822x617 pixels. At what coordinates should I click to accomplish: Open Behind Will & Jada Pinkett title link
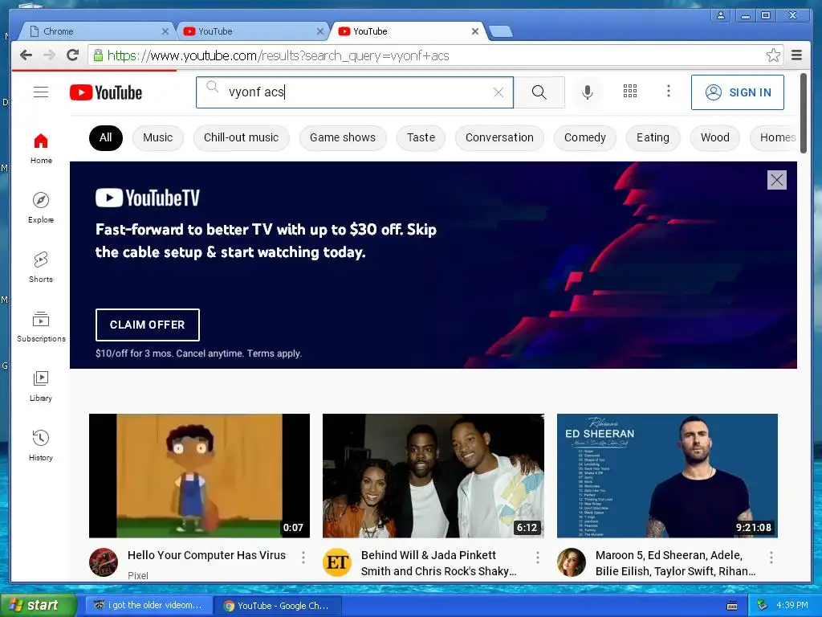(439, 563)
